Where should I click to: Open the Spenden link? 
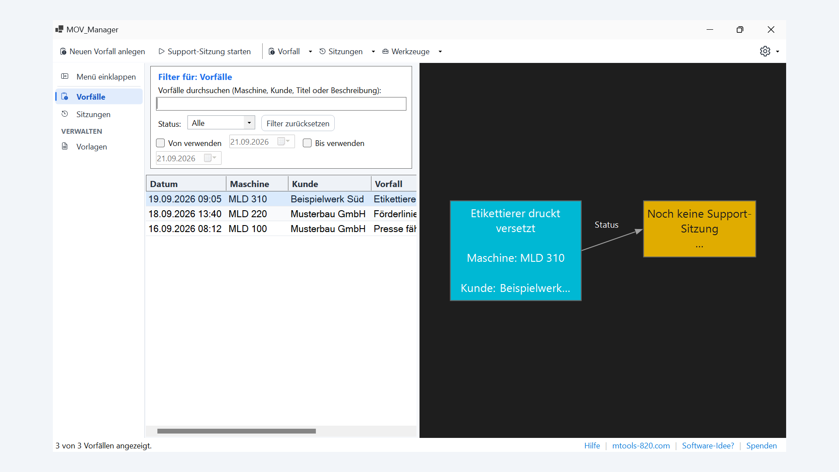[762, 445]
